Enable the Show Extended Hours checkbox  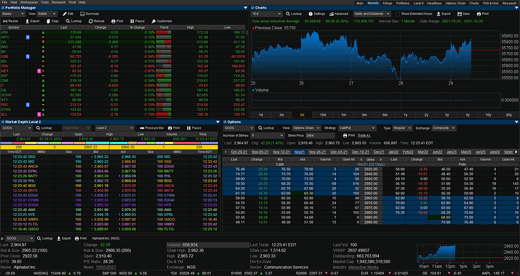pyautogui.click(x=398, y=14)
